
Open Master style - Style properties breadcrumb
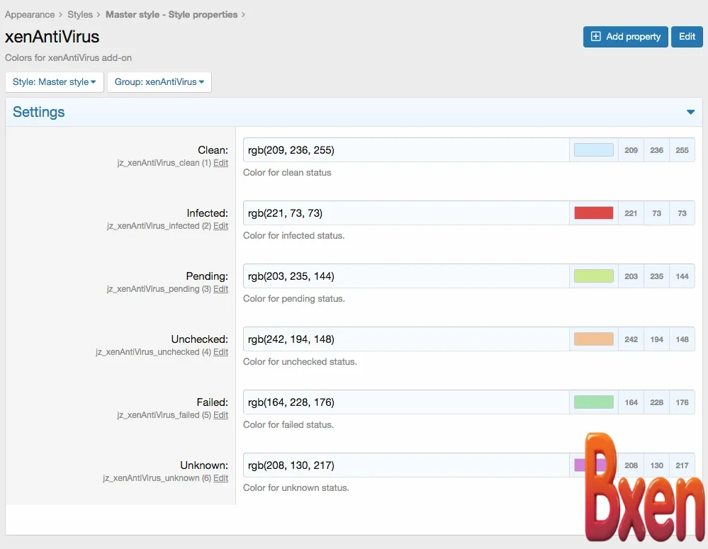coord(171,14)
